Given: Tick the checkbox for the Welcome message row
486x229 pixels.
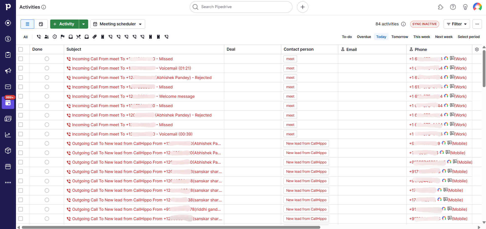Looking at the screenshot, I should tap(21, 96).
